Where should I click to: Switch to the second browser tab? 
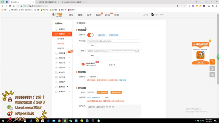(47, 2)
